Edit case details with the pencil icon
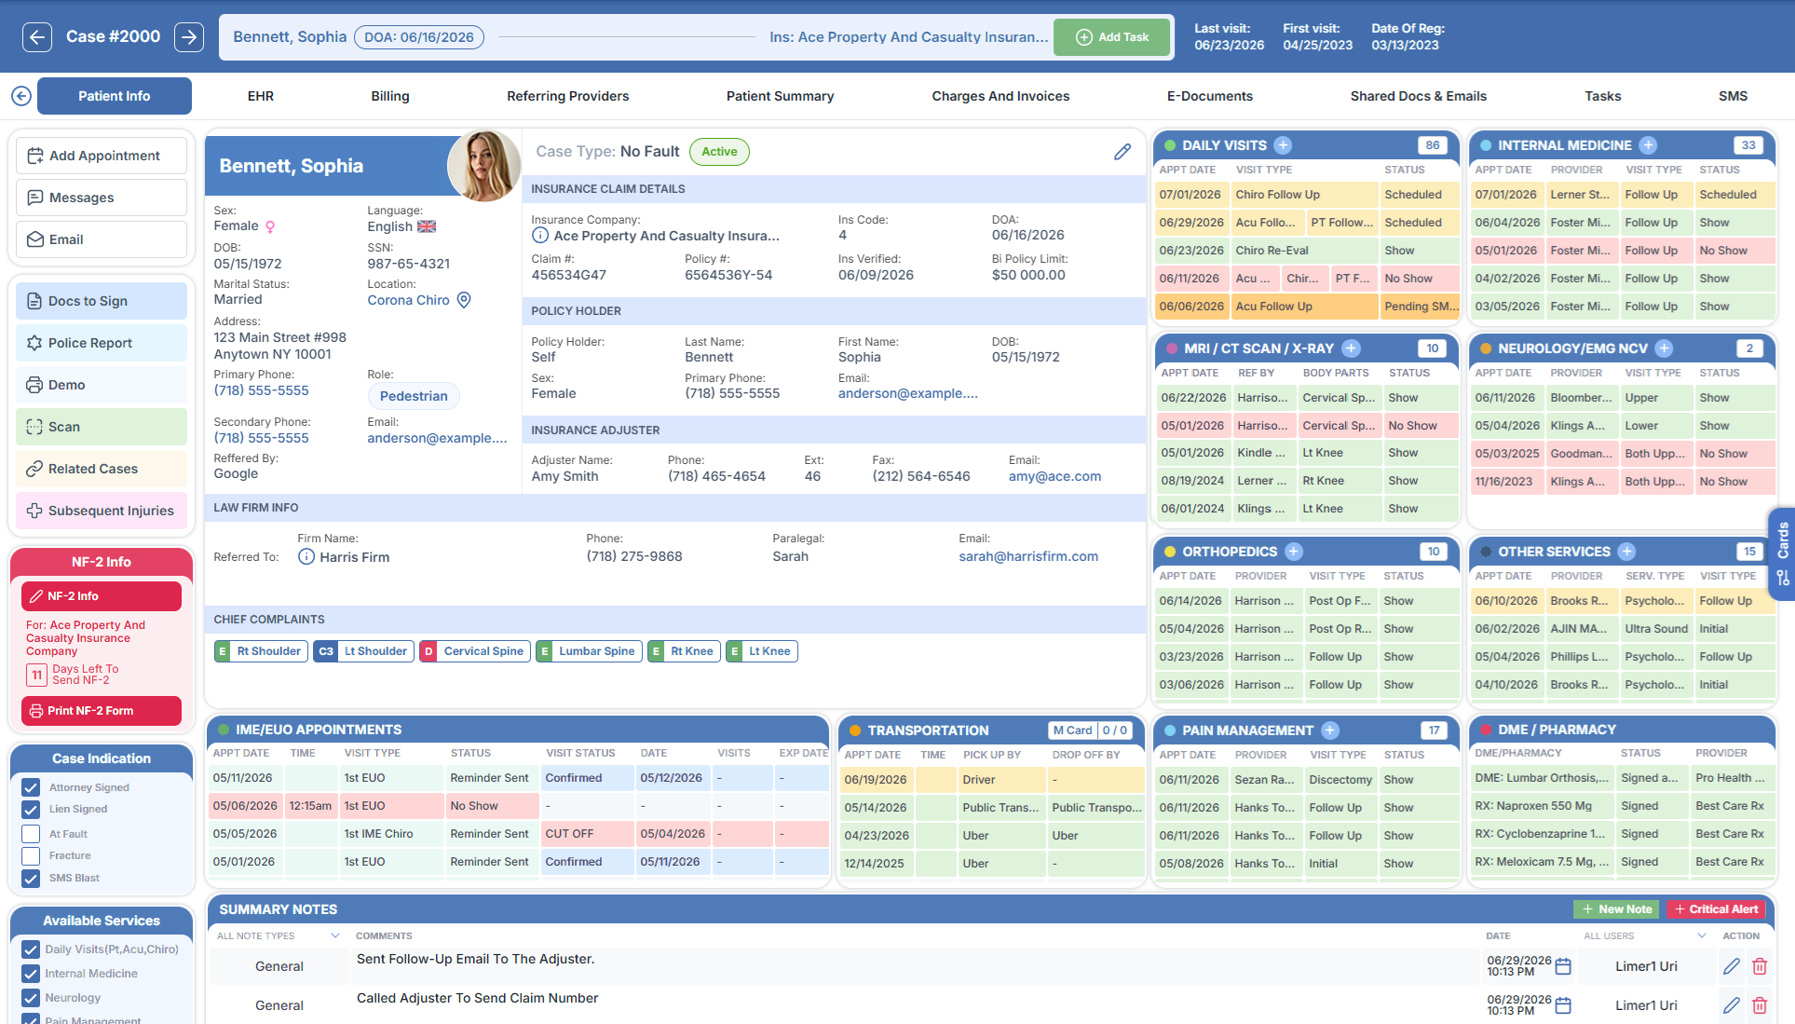The width and height of the screenshot is (1795, 1024). pyautogui.click(x=1122, y=152)
